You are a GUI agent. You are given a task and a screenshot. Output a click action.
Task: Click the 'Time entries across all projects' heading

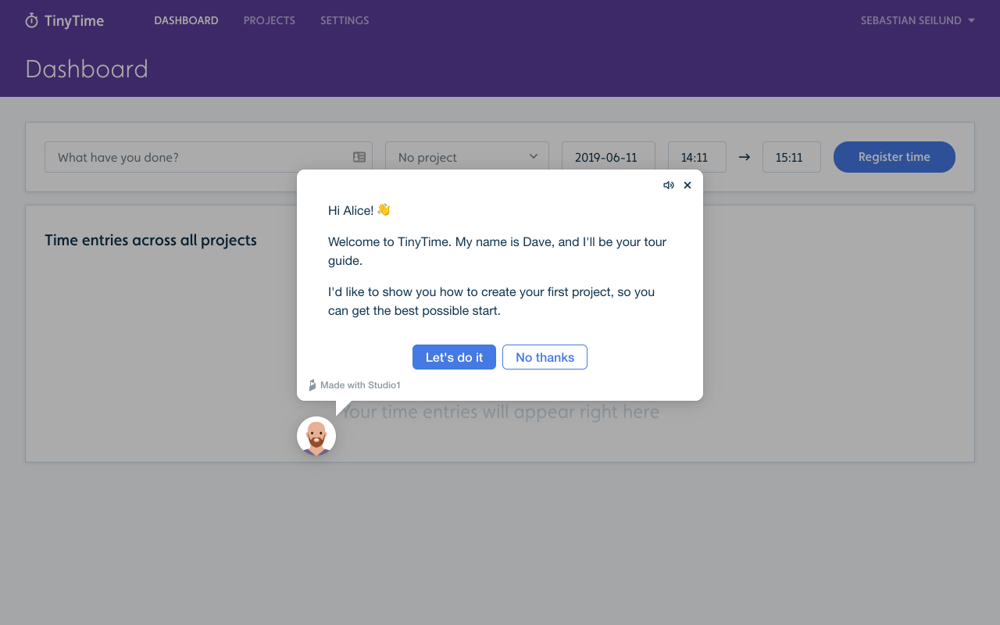(151, 240)
